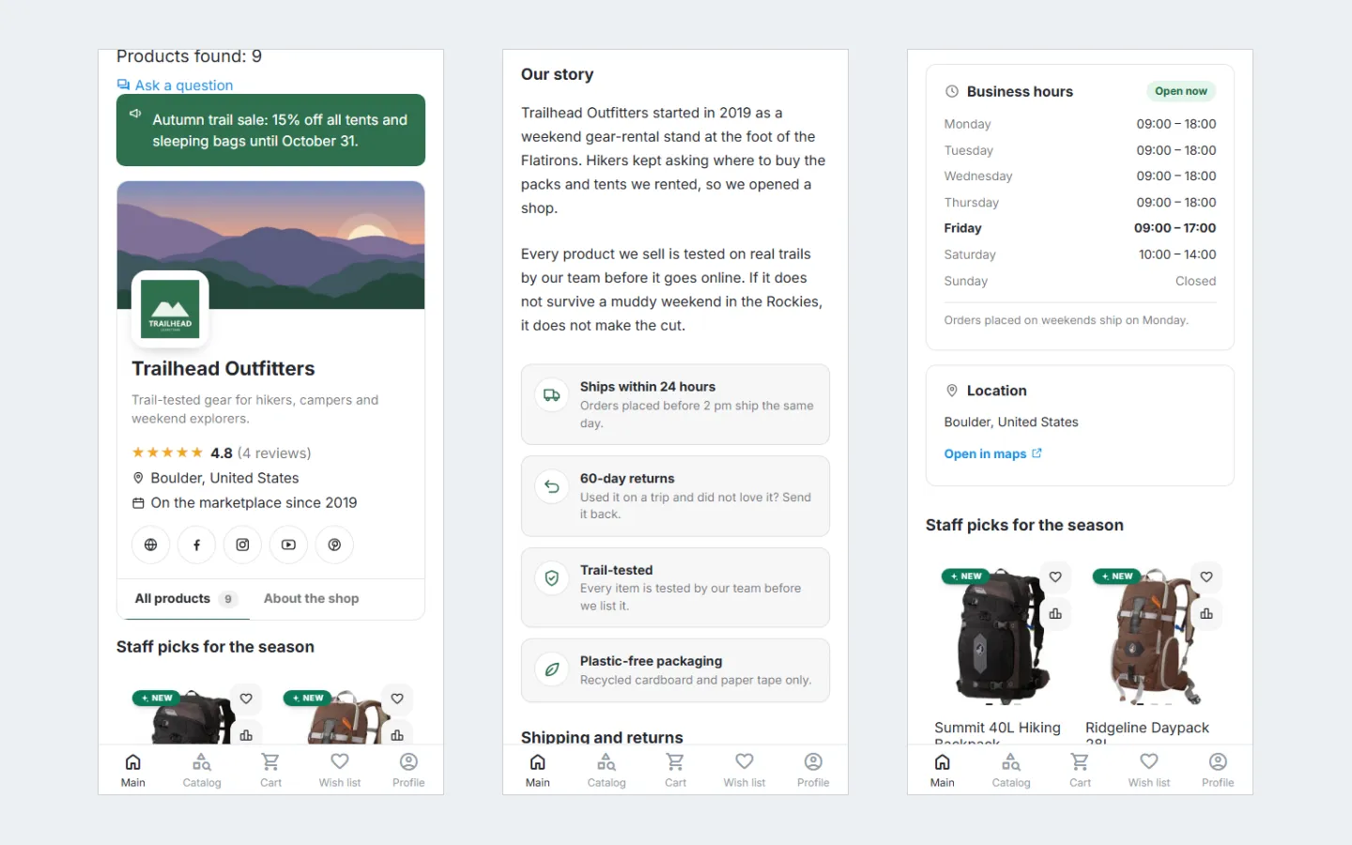1352x845 pixels.
Task: Open Wish list in the left screen's bottom bar
Action: [340, 770]
